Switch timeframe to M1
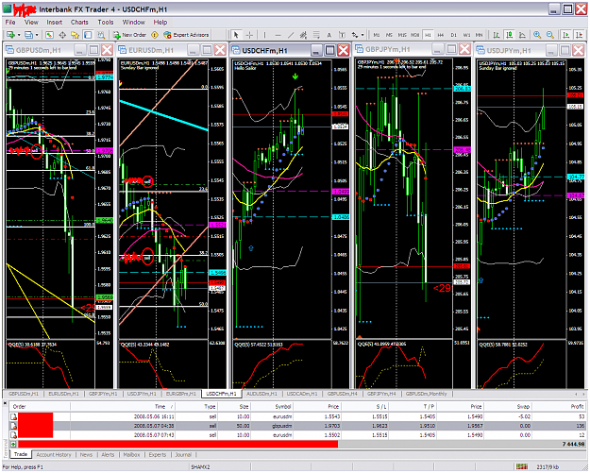590x473 pixels. coord(377,35)
